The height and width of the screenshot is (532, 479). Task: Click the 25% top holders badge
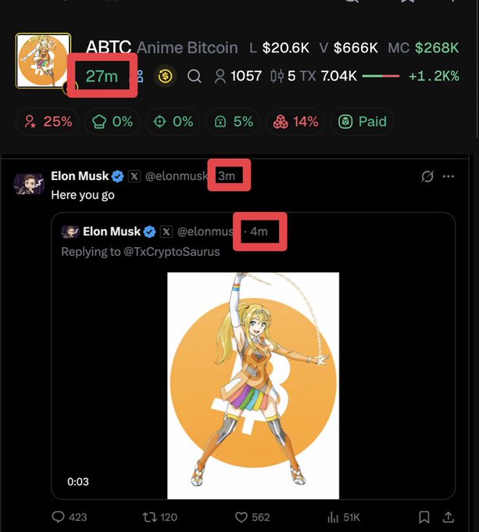pos(48,121)
